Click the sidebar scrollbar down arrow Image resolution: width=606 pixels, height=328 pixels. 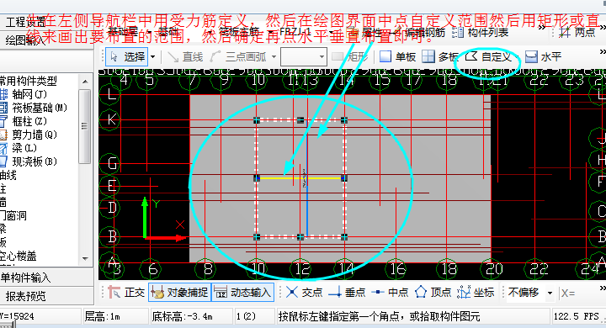[x=85, y=258]
